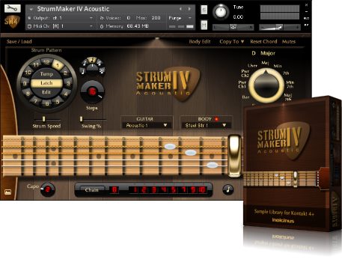Select strum pattern slot 11

point(36,65)
